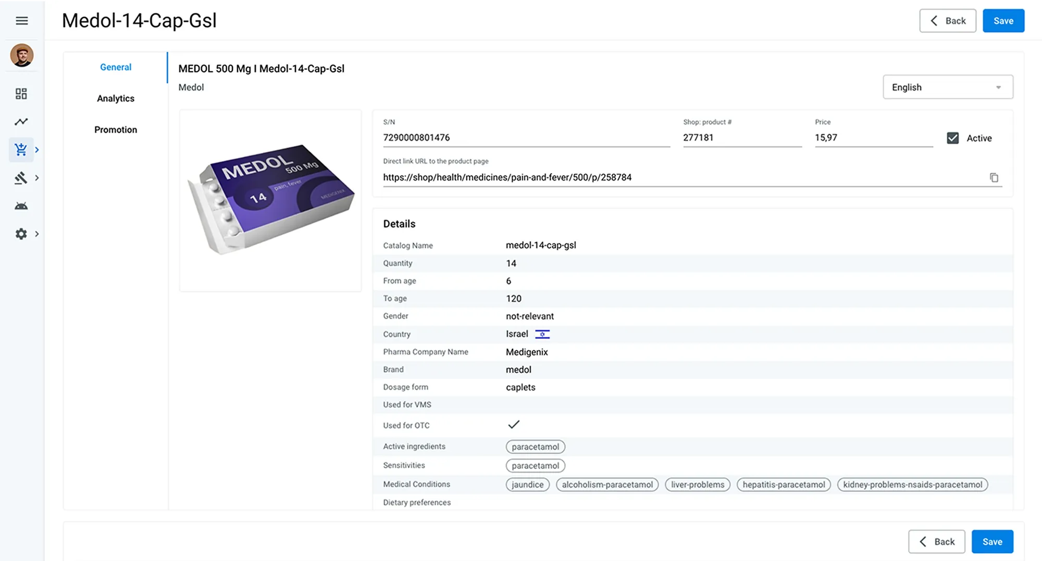This screenshot has width=1042, height=561.
Task: Switch to the Analytics tab
Action: [x=116, y=98]
